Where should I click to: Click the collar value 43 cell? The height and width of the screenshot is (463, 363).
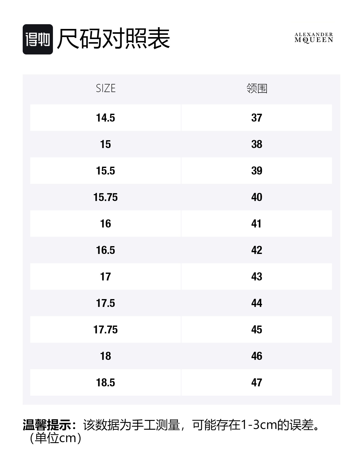point(257,277)
